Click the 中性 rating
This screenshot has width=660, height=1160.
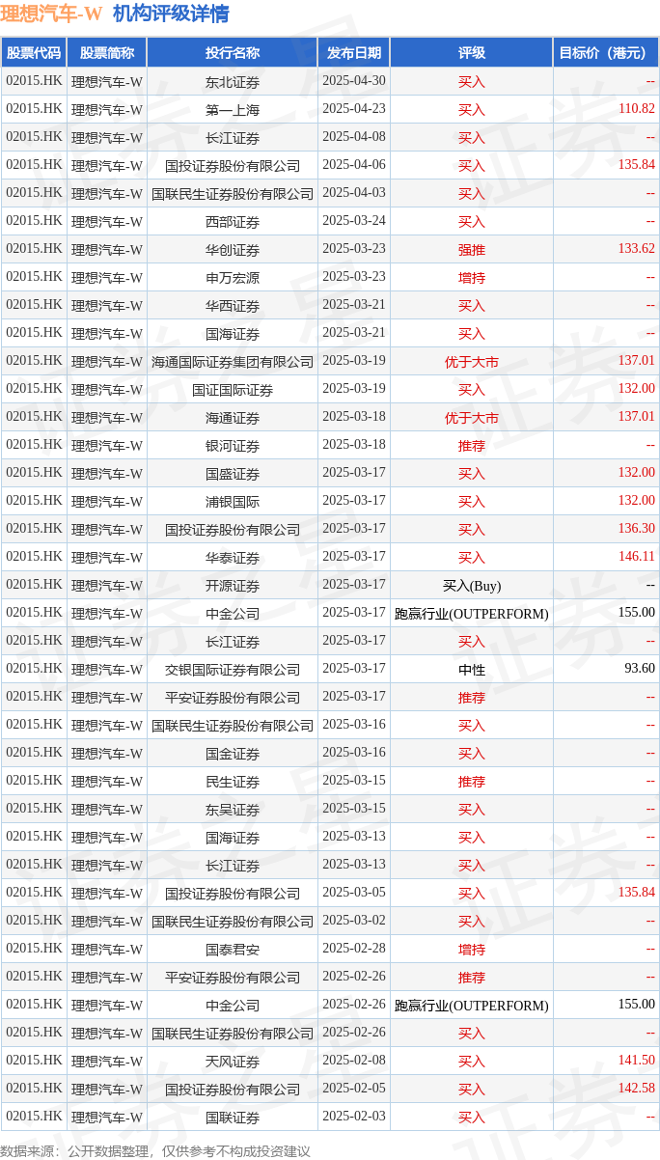coord(472,670)
